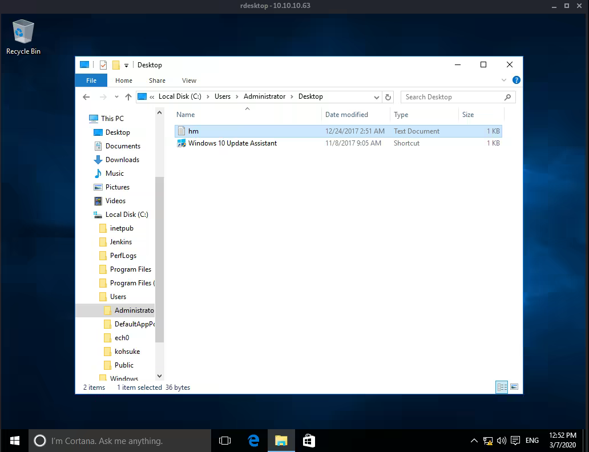Expand the ribbon with the chevron
This screenshot has width=589, height=452.
point(504,80)
